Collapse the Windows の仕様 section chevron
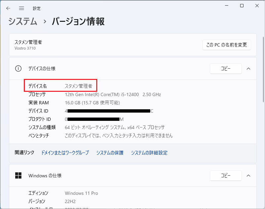Viewport: 265px width, 209px height. click(248, 176)
